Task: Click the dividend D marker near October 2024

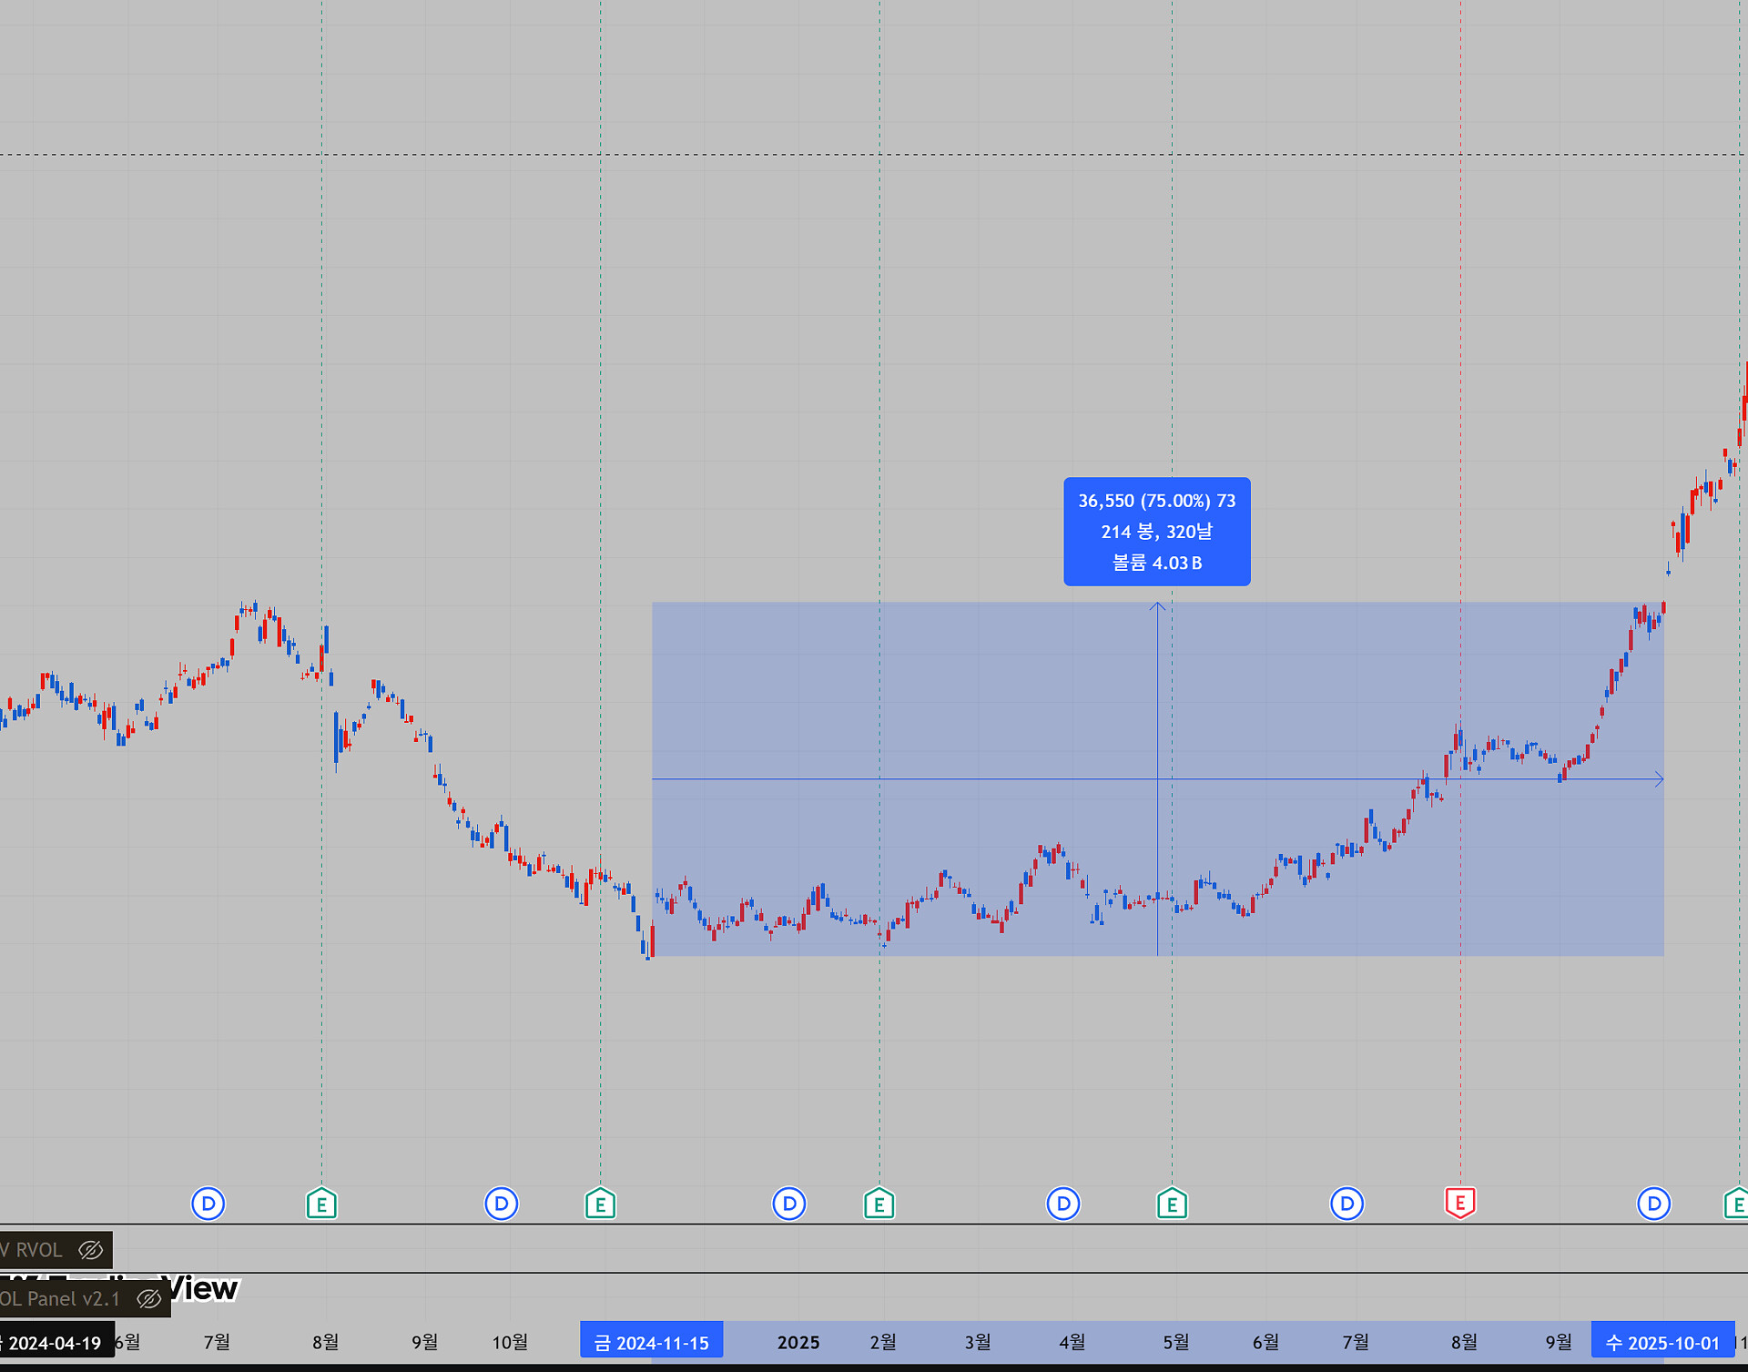Action: point(501,1204)
